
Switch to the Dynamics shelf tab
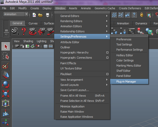click(x=141, y=23)
